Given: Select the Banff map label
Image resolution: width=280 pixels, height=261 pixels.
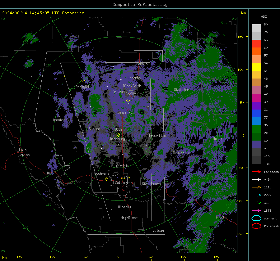Looking at the screenshot, I should tap(51, 173).
